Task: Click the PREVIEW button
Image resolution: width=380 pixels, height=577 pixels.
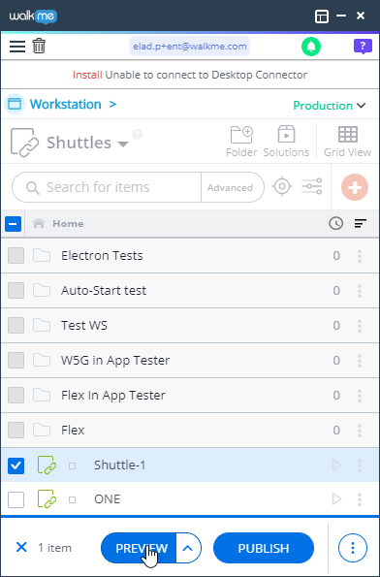Action: (139, 548)
